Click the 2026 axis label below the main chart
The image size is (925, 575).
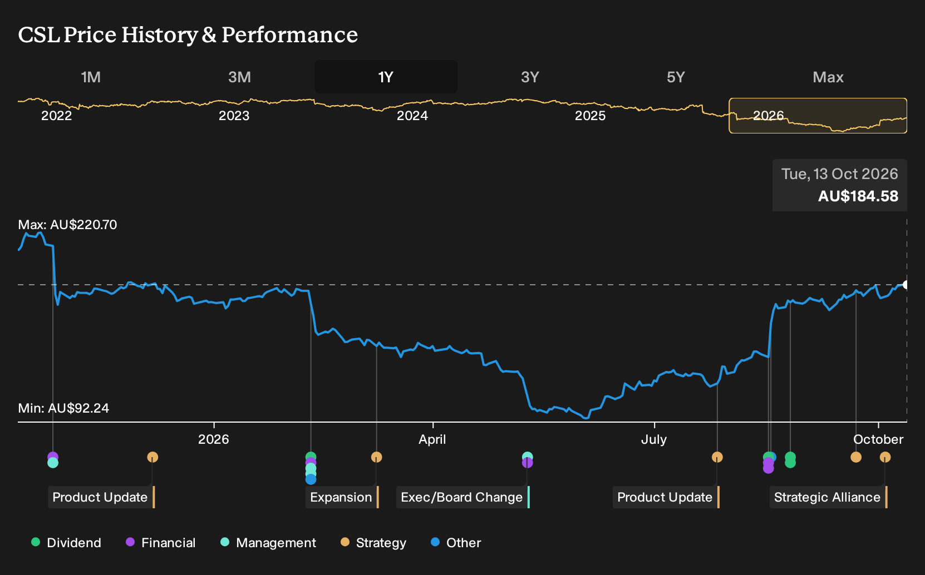pos(214,439)
